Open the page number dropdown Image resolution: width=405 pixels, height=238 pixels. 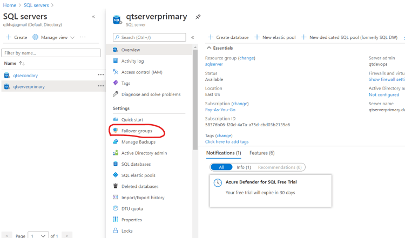coord(38,236)
